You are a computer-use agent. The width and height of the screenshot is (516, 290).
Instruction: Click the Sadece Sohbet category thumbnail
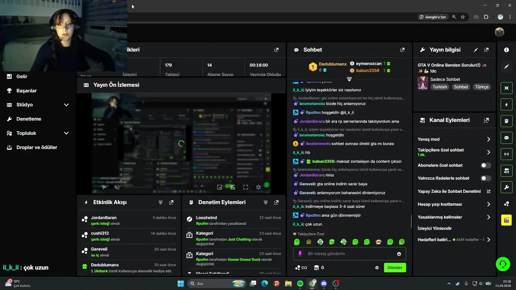pyautogui.click(x=422, y=83)
